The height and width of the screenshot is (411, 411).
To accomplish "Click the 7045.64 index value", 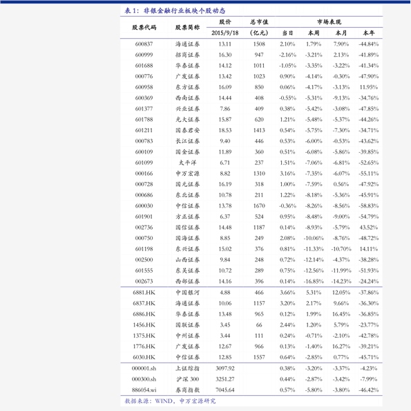I will [x=225, y=390].
